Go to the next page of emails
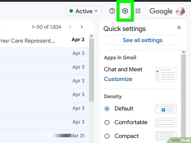The width and height of the screenshot is (191, 143). [x=82, y=27]
